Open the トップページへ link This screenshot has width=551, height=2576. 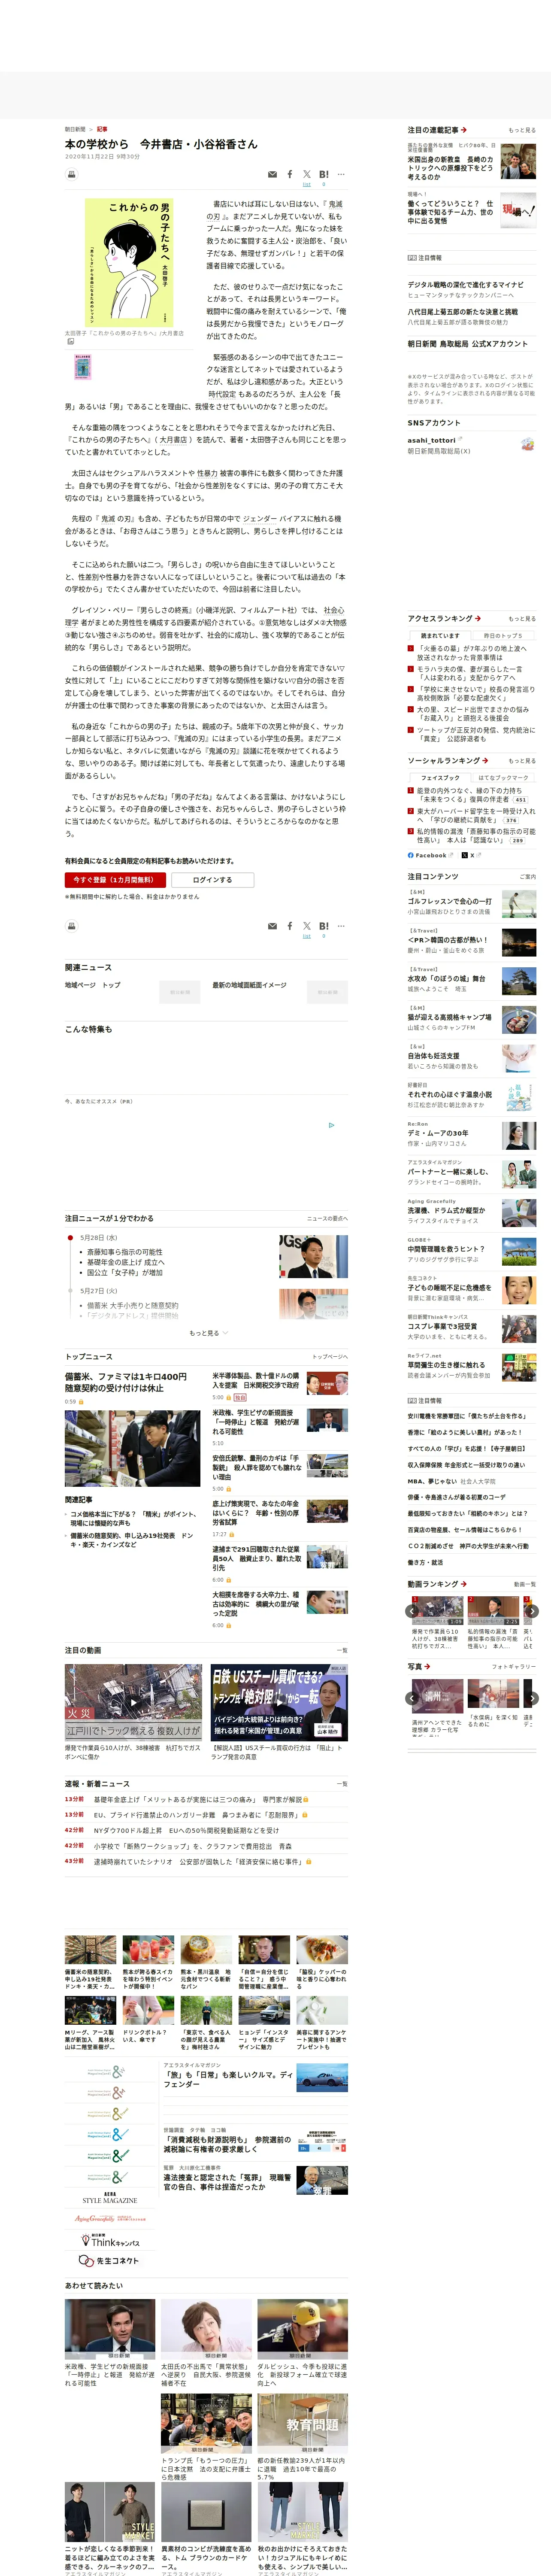coord(330,1357)
